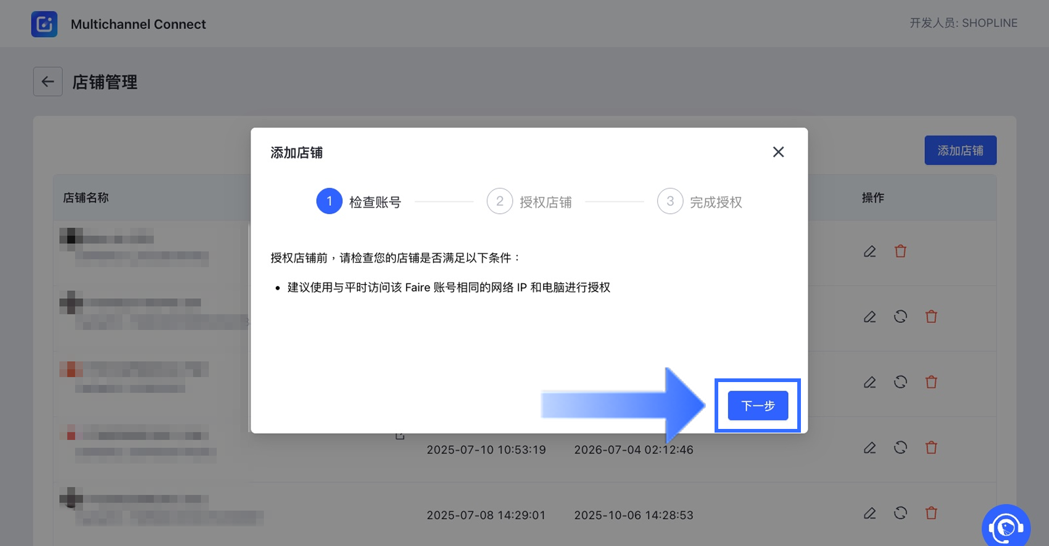Viewport: 1049px width, 546px height.
Task: Click the 店铺管理 page title
Action: click(105, 82)
